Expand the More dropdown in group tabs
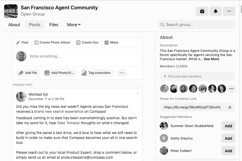Screen dimensions: 242x161 point(74,25)
